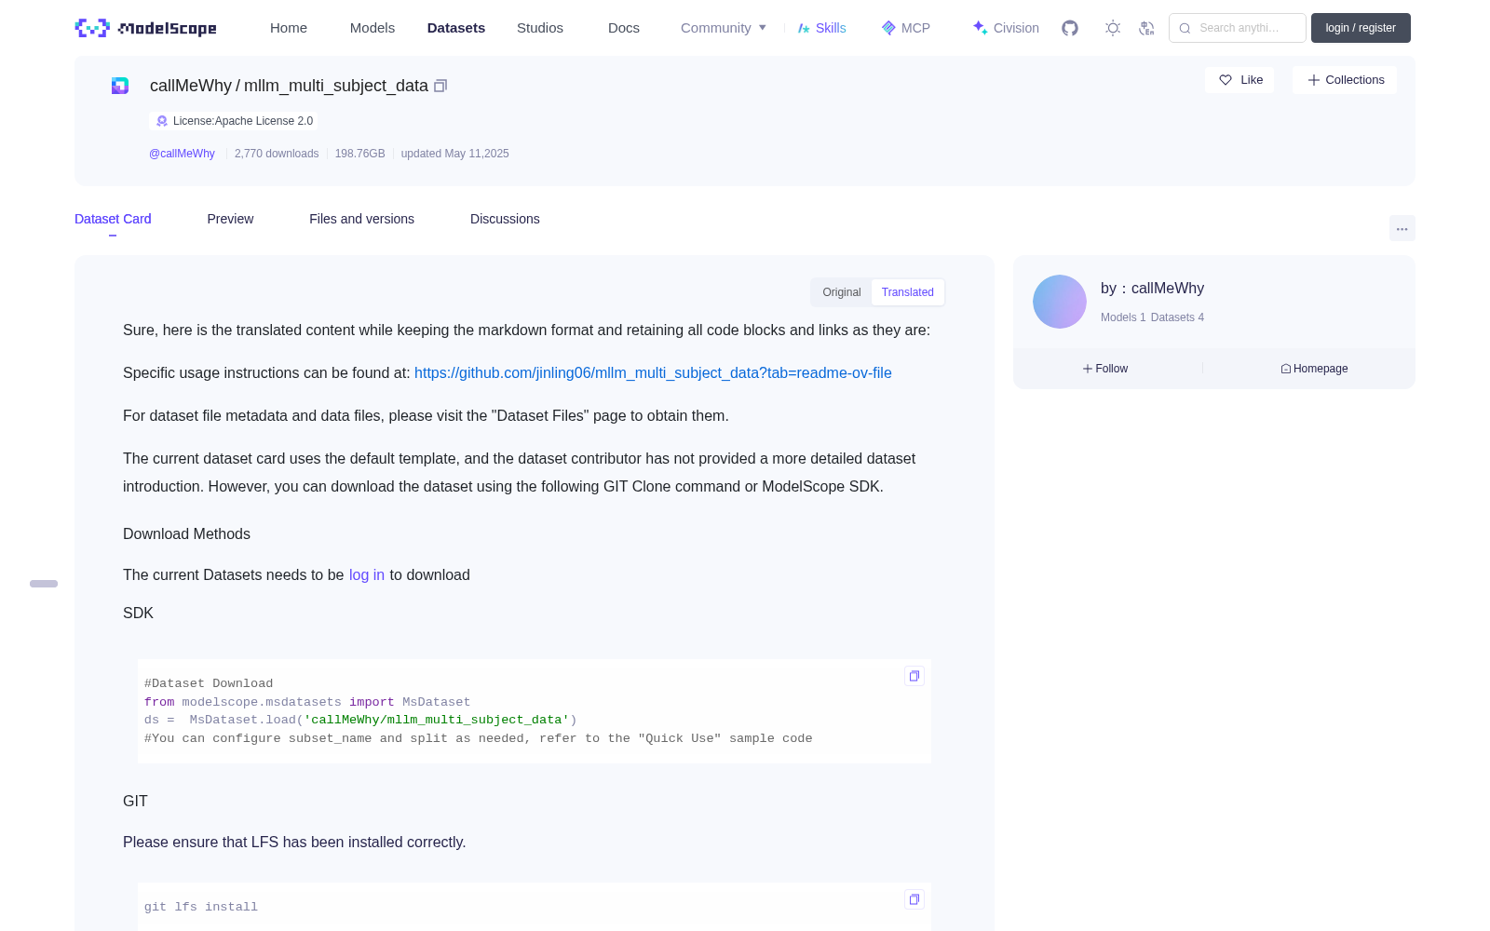
Task: Click the SDK section heading
Action: tap(138, 614)
